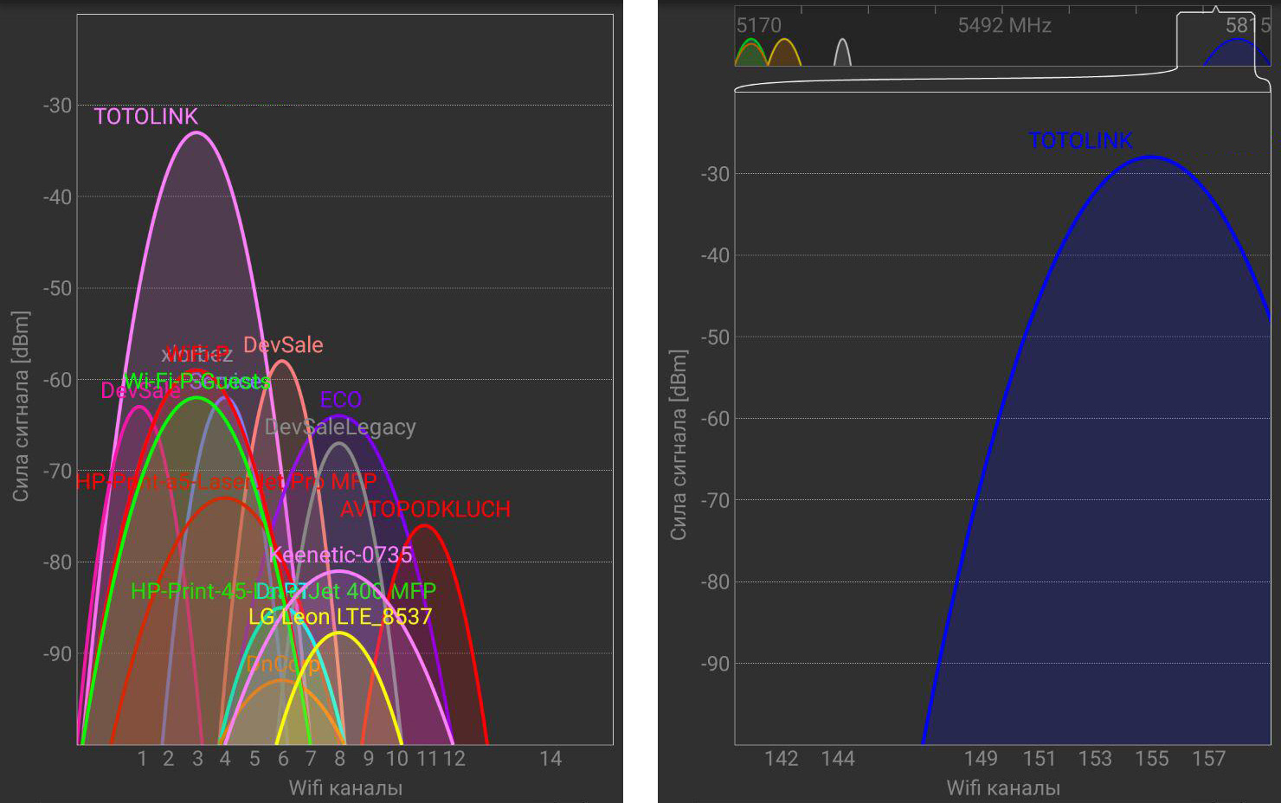Click the Keenetic-0735 network label

tap(341, 555)
